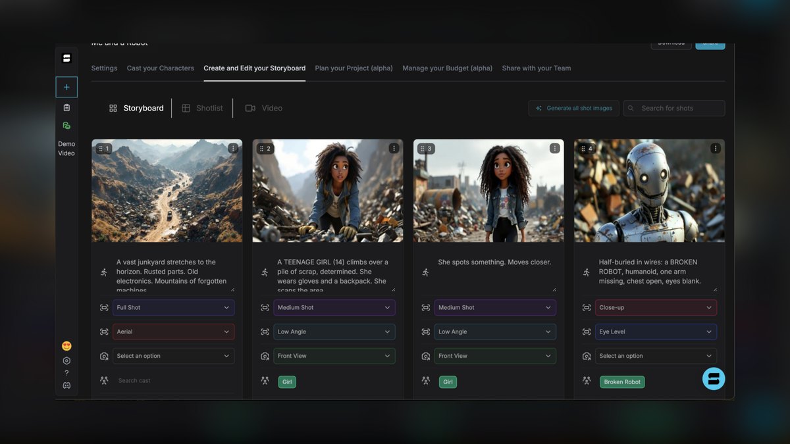
Task: Click the magnifier icon in shot search
Action: pyautogui.click(x=632, y=109)
